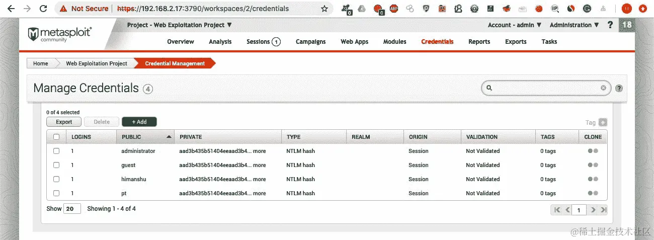
Task: Go to last page of results
Action: [604, 210]
